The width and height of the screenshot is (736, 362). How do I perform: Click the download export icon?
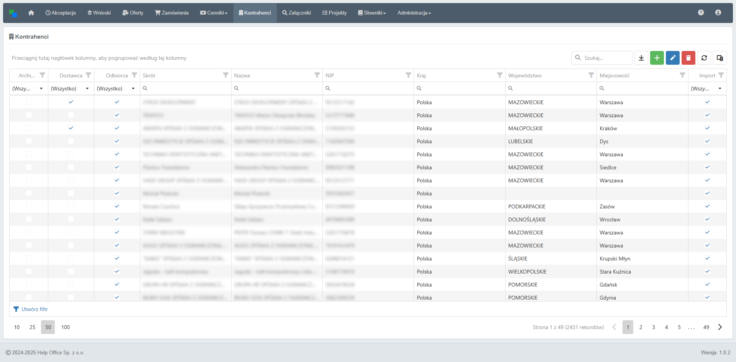tap(641, 58)
